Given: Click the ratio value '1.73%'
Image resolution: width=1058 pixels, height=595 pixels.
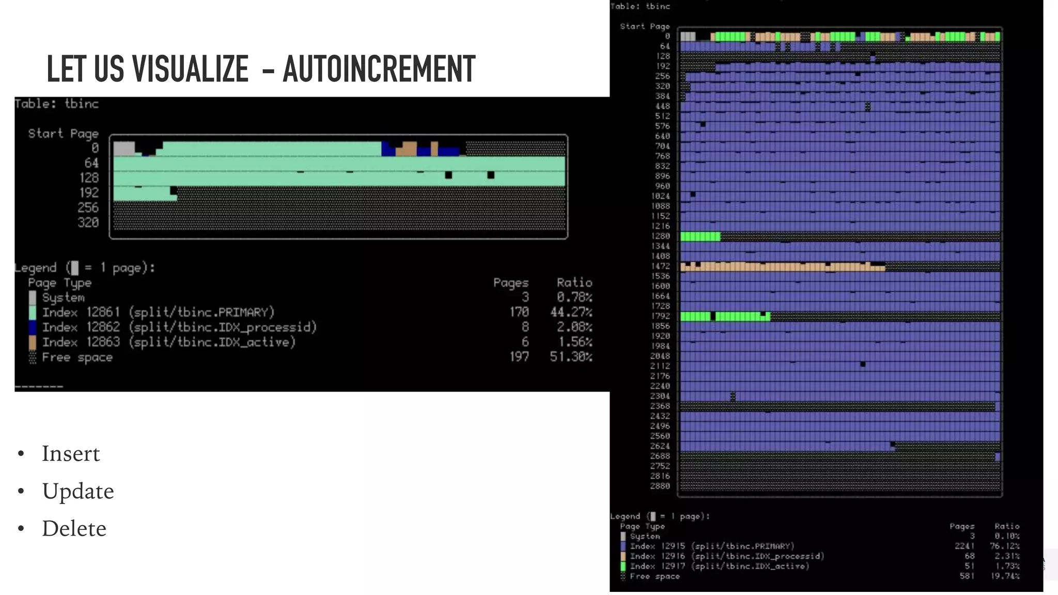Looking at the screenshot, I should 1008,566.
